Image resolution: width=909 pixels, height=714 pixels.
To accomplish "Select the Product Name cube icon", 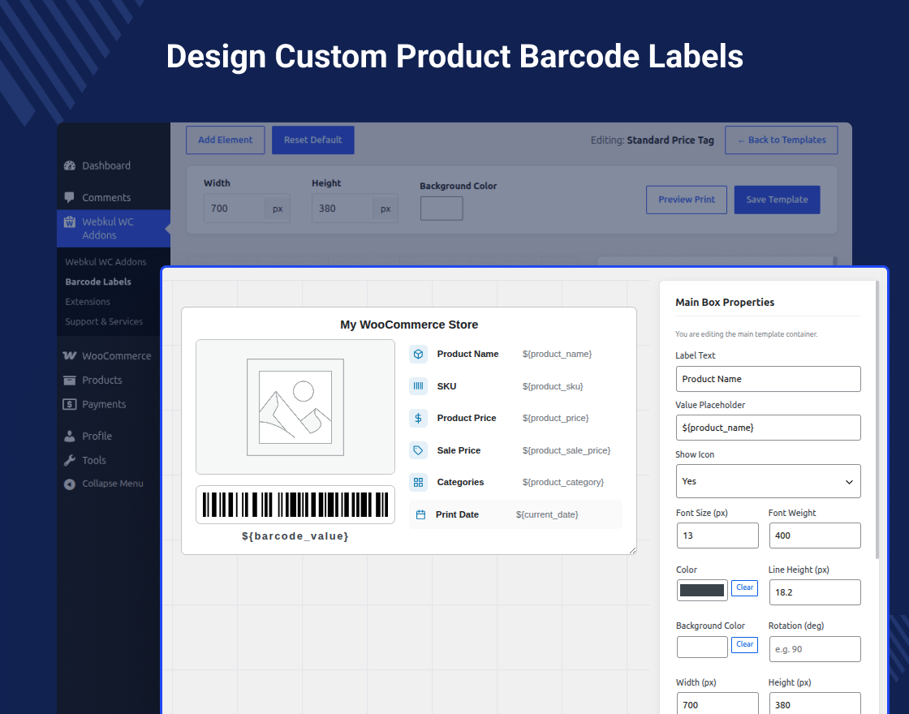I will pyautogui.click(x=418, y=354).
